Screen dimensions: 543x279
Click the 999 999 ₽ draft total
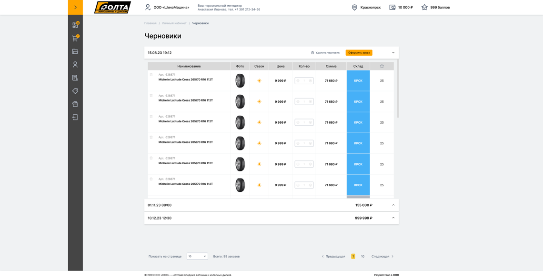[x=363, y=218]
